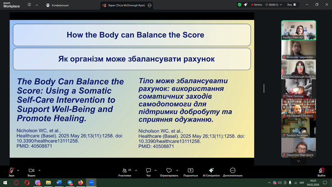This screenshot has height=187, width=332.
Task: Click the Отреагировать heart reaction icon
Action: pyautogui.click(x=169, y=171)
